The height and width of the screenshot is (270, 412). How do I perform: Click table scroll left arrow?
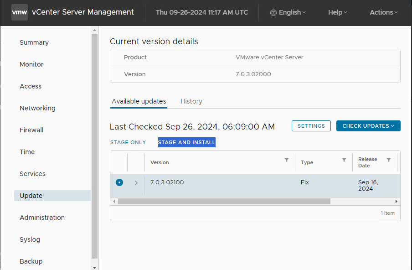coord(114,202)
